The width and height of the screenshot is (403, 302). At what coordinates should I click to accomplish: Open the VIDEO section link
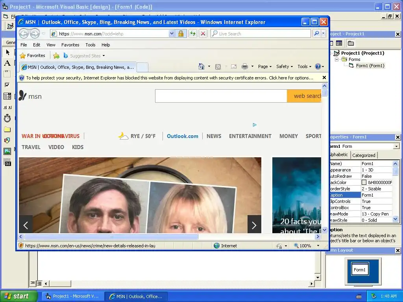(56, 147)
